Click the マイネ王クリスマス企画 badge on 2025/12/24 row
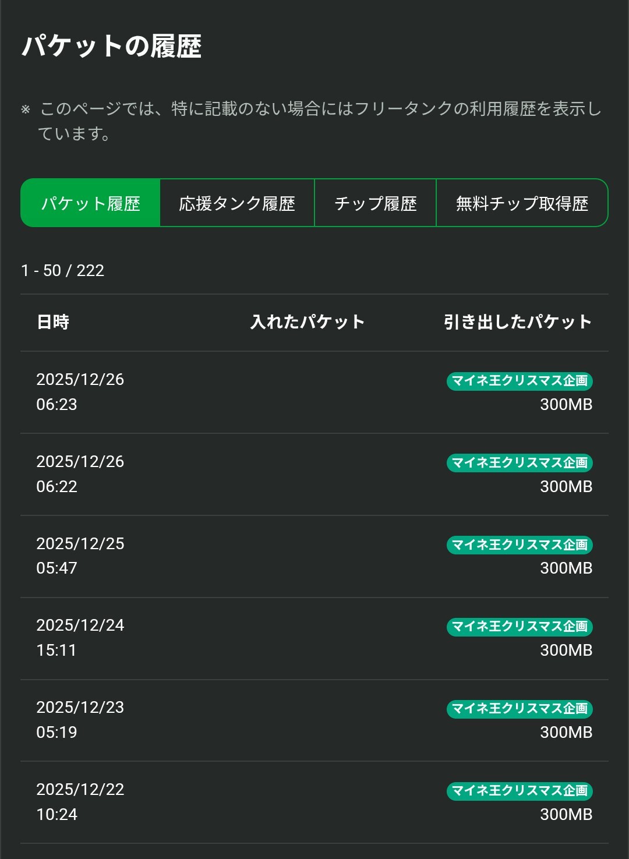 (x=520, y=627)
